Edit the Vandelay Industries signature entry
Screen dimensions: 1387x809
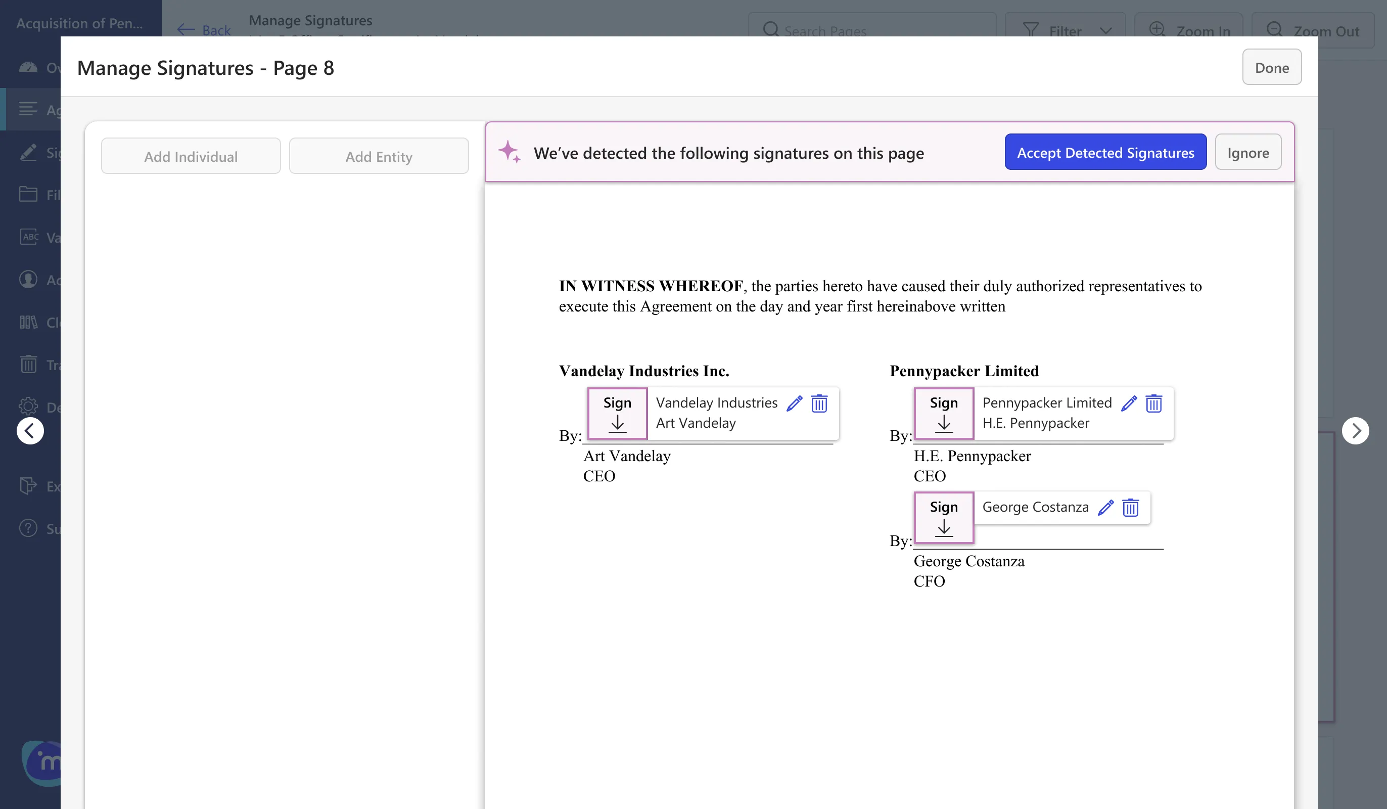click(x=794, y=403)
